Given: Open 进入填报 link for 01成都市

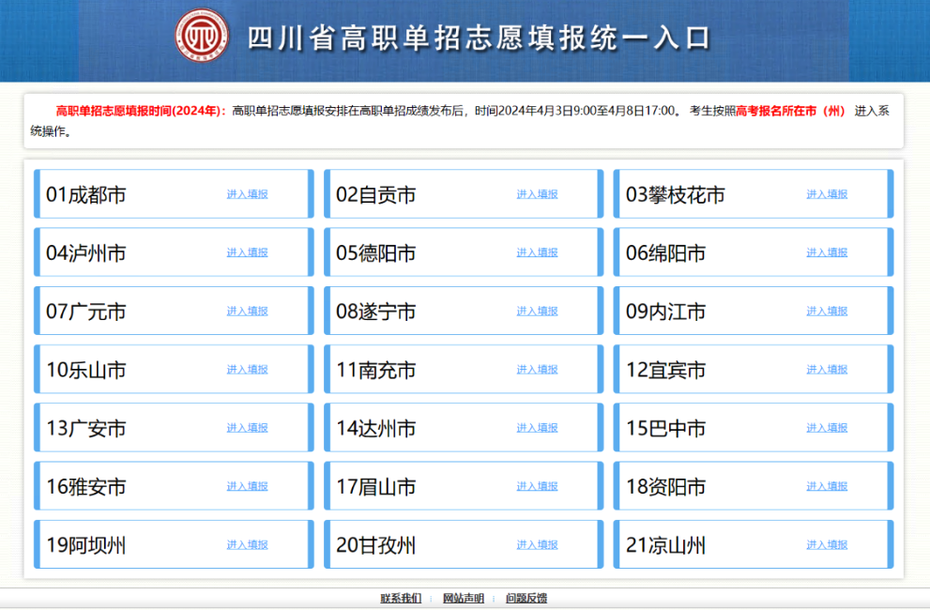Looking at the screenshot, I should [247, 193].
